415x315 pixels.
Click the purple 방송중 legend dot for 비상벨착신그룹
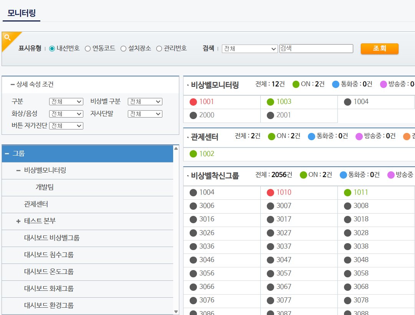[x=391, y=175]
